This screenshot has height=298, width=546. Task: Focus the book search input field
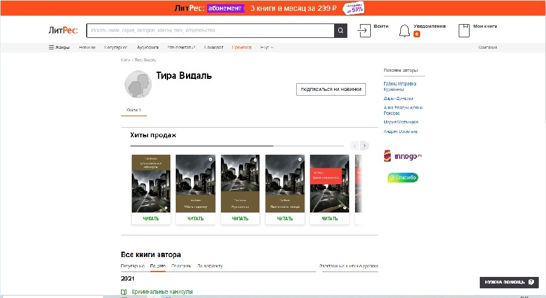[210, 31]
